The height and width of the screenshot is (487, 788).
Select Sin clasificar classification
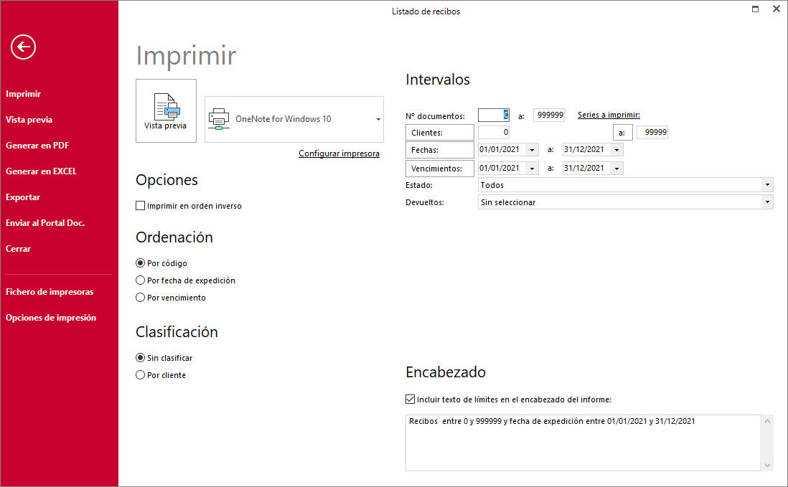click(140, 358)
